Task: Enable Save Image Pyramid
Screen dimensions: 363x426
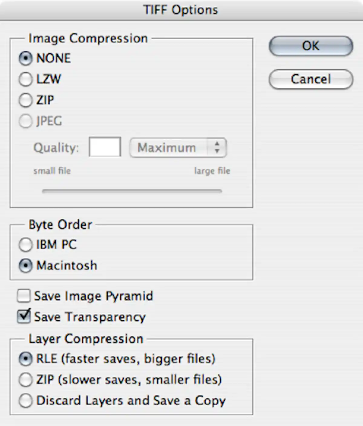Action: click(24, 296)
